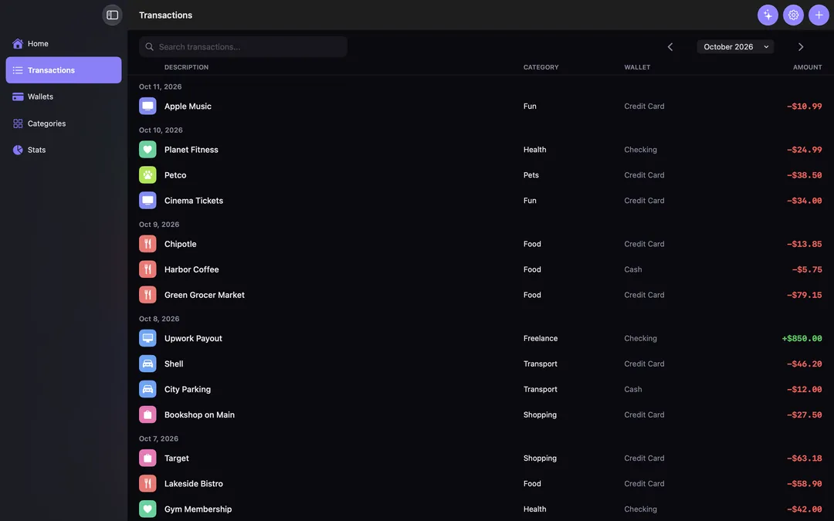Click the Chipotle fork-and-knife icon

pos(147,244)
